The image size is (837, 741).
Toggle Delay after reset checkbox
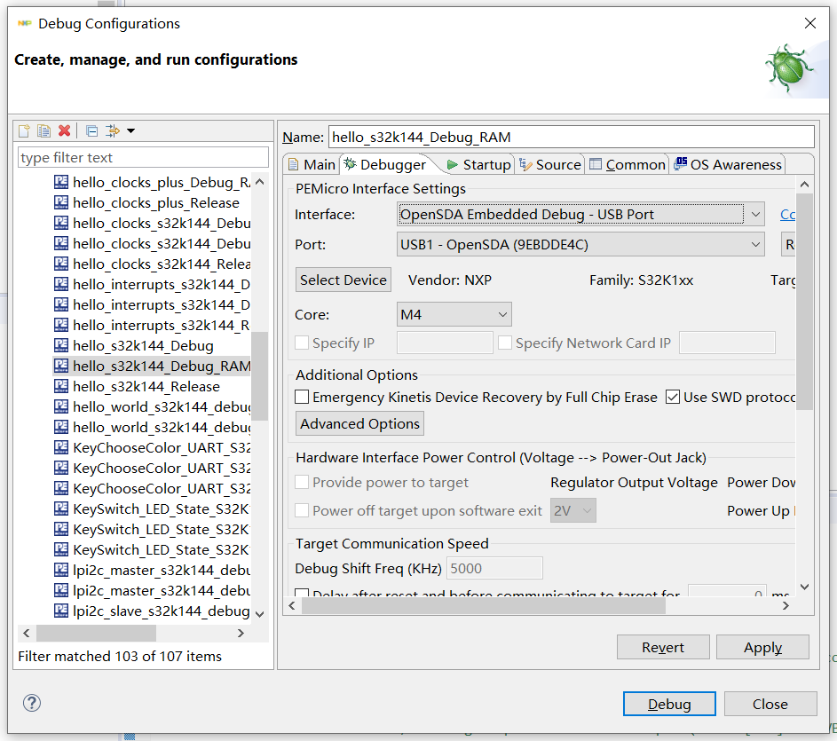coord(303,595)
